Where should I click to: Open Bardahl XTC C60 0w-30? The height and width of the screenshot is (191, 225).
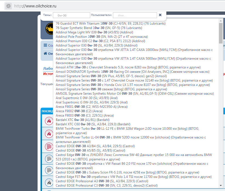[93, 124]
